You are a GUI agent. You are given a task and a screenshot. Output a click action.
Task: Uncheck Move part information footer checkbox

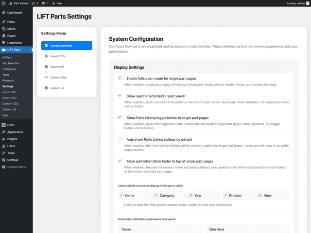[120, 161]
